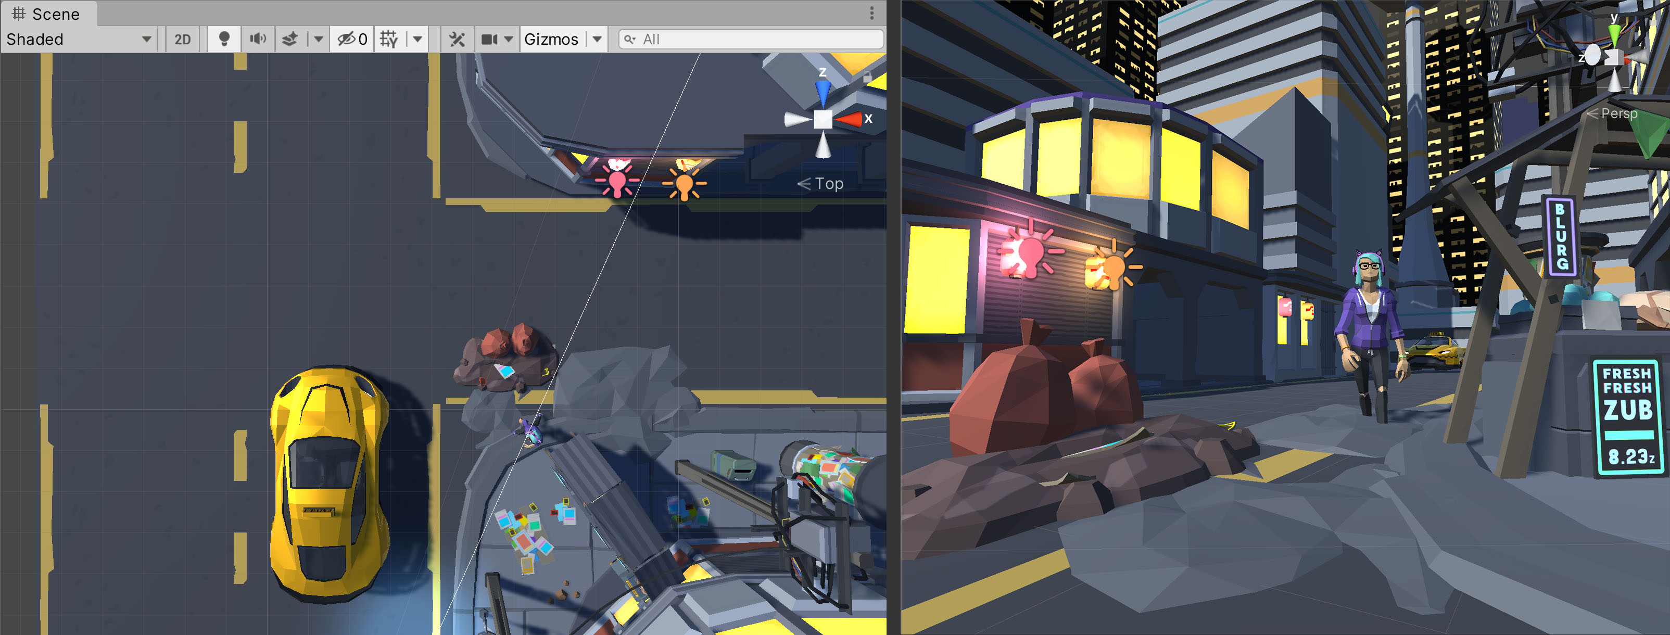Open the scene effects dropdown arrow

tap(318, 40)
